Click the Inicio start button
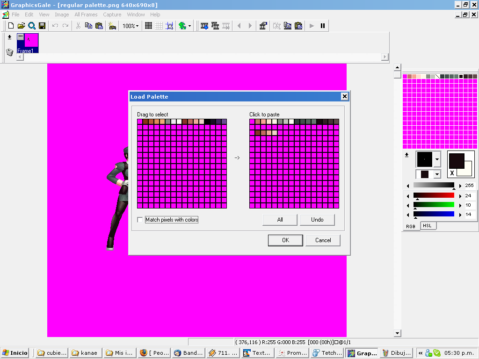 point(15,353)
